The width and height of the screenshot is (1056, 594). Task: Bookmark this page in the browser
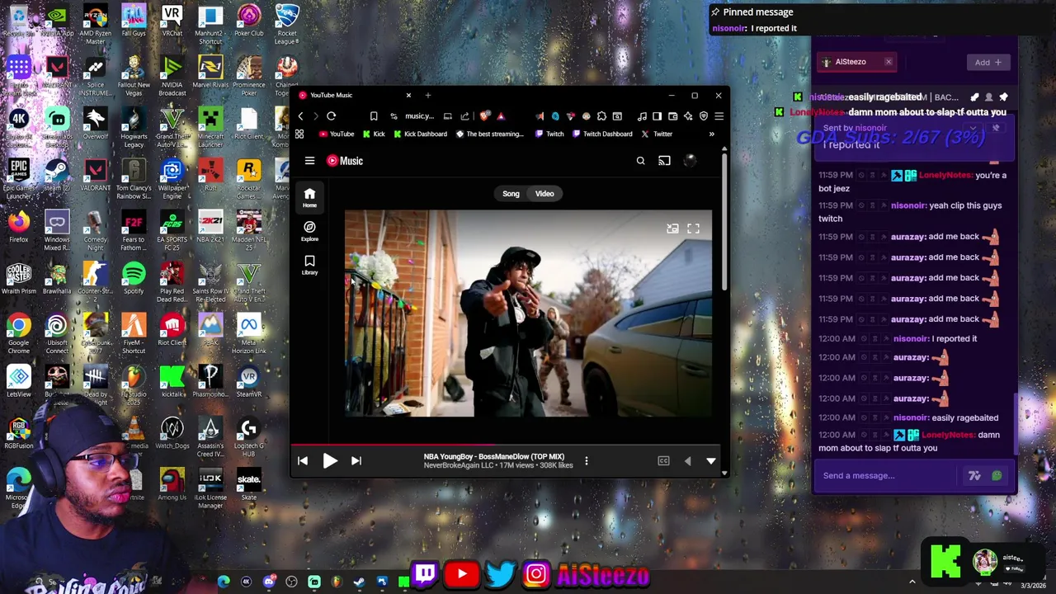click(x=374, y=116)
